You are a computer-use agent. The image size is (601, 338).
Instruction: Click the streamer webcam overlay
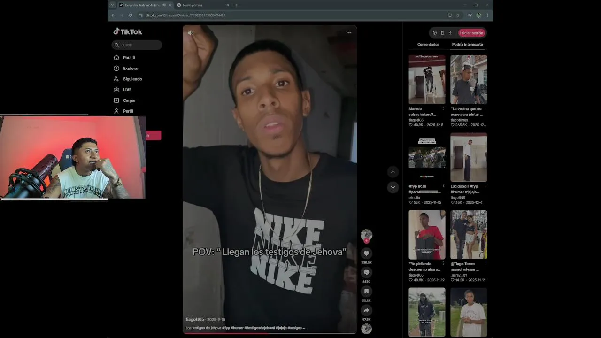pos(73,158)
